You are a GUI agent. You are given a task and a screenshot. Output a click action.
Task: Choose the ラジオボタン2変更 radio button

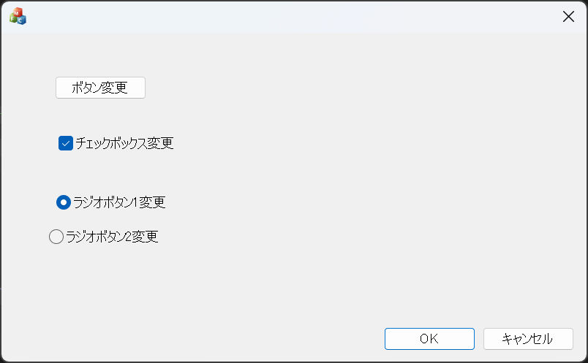56,237
